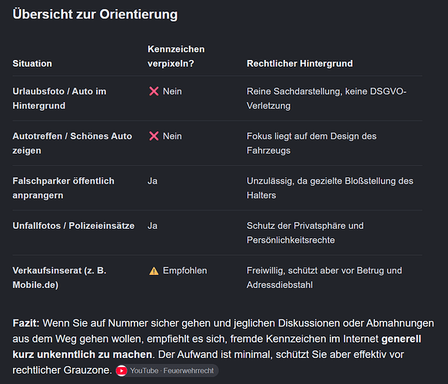Click the bold 'Fazit:' label
The width and height of the screenshot is (448, 384).
click(x=26, y=323)
